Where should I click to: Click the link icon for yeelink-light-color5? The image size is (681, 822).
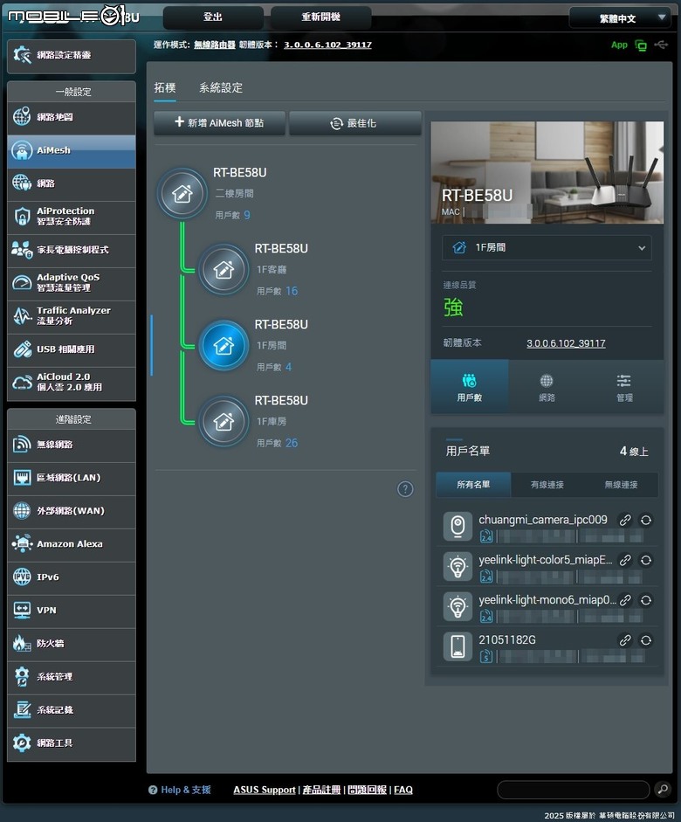click(x=625, y=560)
